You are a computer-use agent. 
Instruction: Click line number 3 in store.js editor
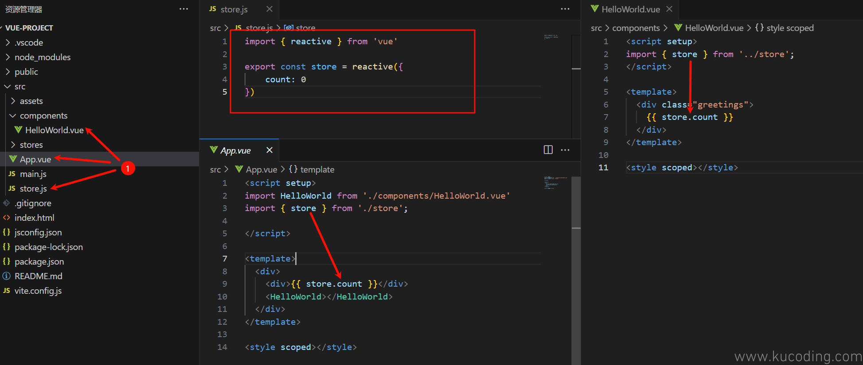[x=225, y=66]
